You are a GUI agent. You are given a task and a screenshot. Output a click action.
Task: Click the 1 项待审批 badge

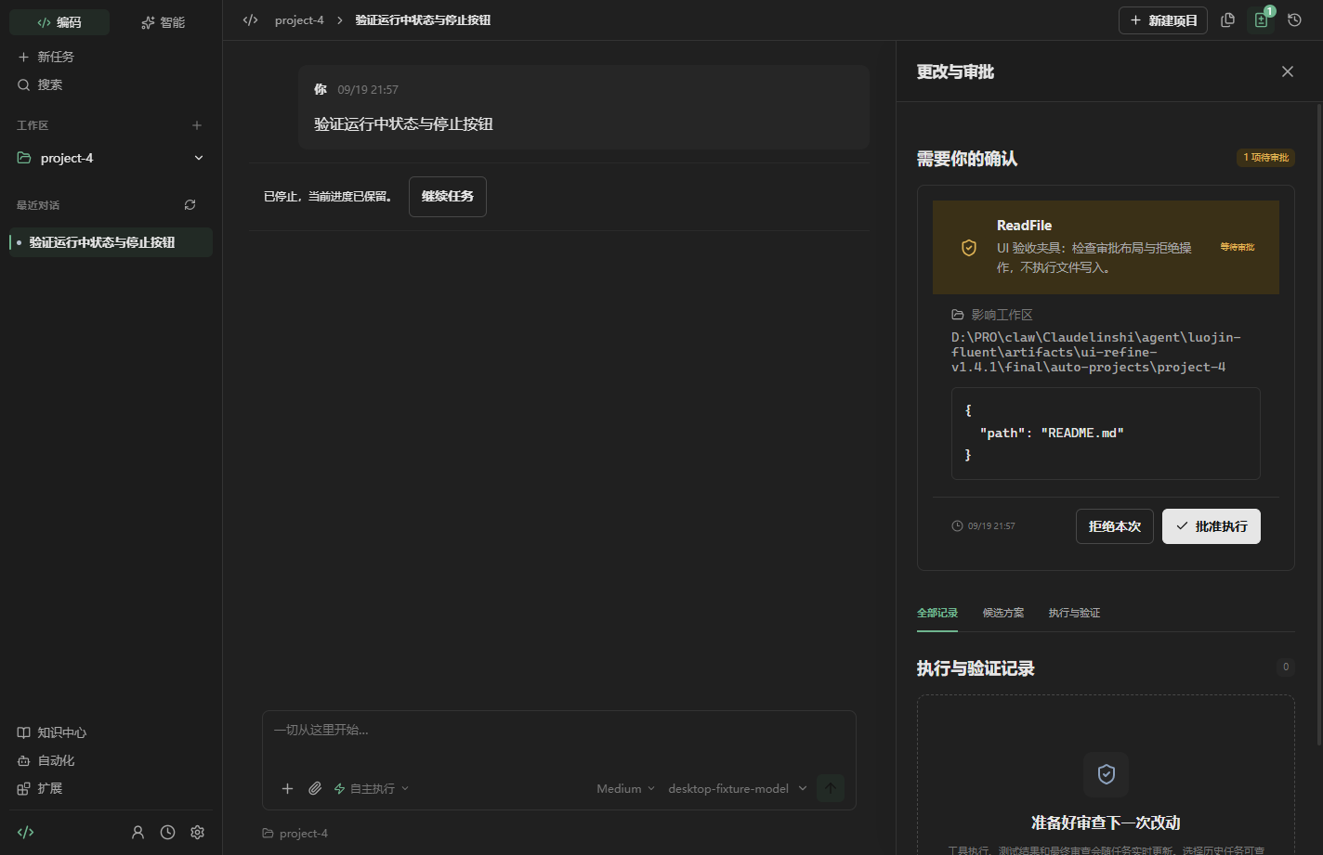click(1265, 158)
